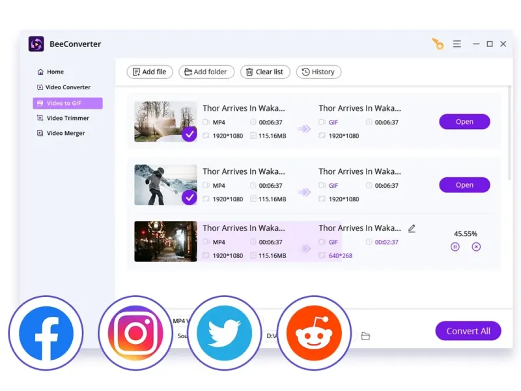Screen dimensions: 521x391
Task: Click the Facebook icon
Action: click(46, 333)
